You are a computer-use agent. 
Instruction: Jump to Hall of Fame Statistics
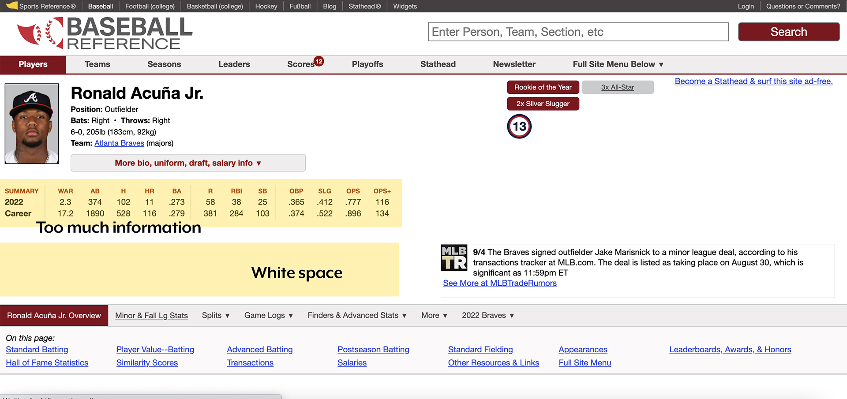47,363
